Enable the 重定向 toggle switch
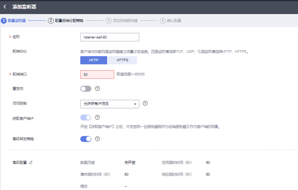 86,89
